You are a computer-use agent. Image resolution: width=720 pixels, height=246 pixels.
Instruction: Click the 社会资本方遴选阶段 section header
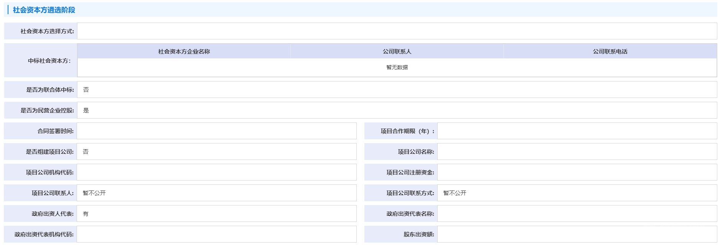click(x=44, y=10)
